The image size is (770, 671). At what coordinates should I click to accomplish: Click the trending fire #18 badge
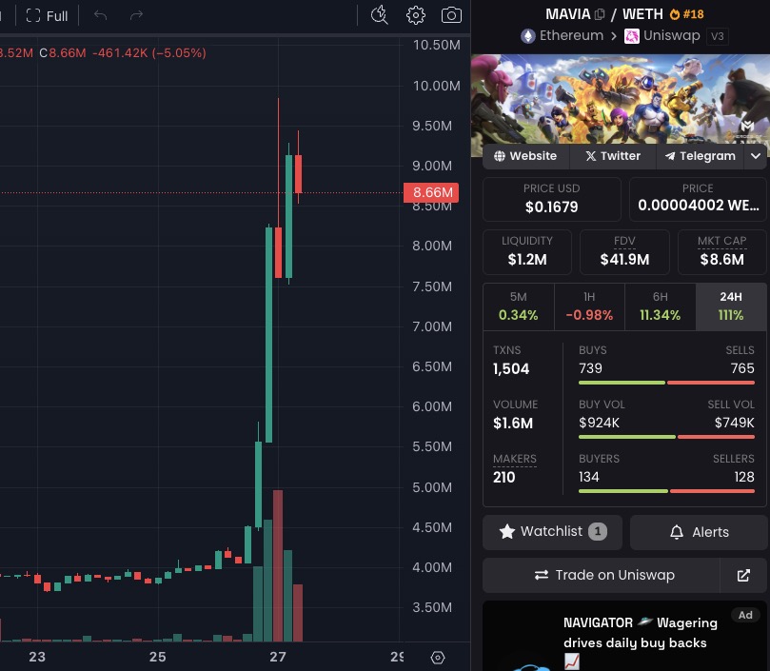686,14
